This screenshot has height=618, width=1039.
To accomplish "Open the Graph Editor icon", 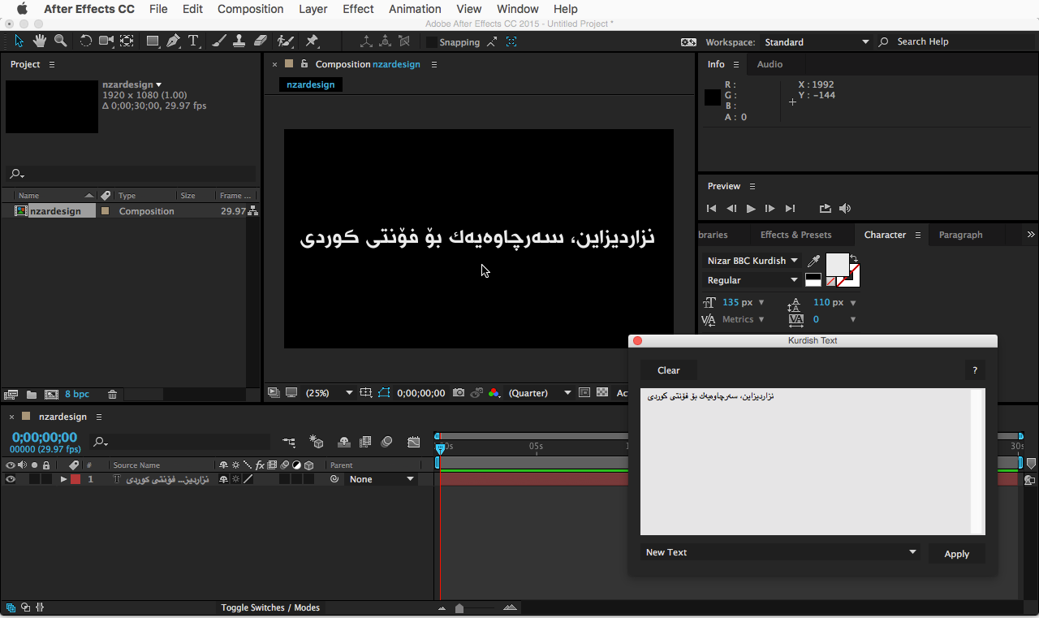I will (414, 443).
